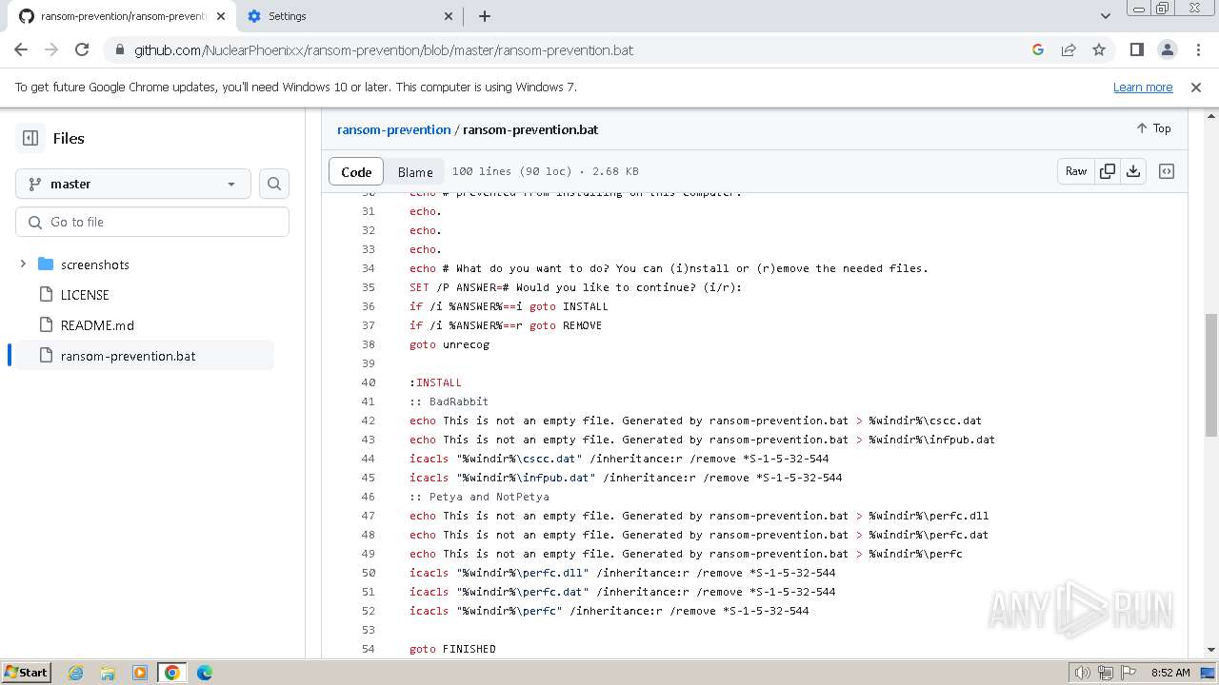The height and width of the screenshot is (685, 1219).
Task: Open Google icon in address bar
Action: 1038,49
